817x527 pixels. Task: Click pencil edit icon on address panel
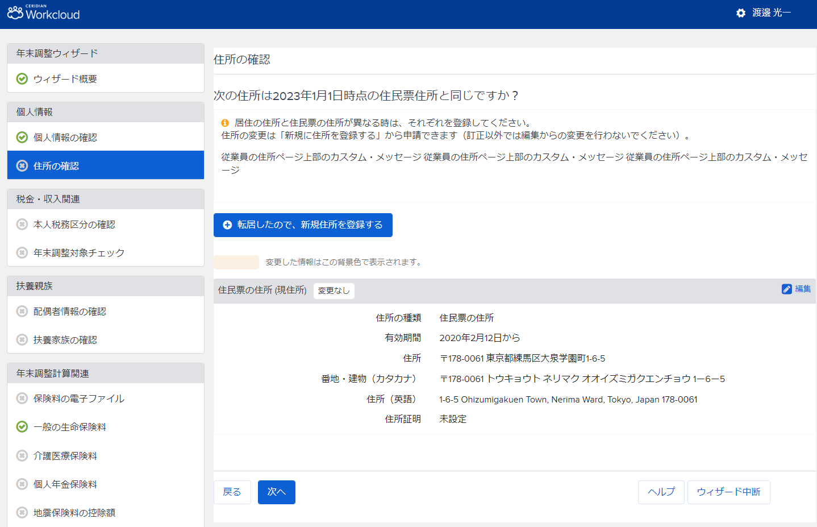787,289
